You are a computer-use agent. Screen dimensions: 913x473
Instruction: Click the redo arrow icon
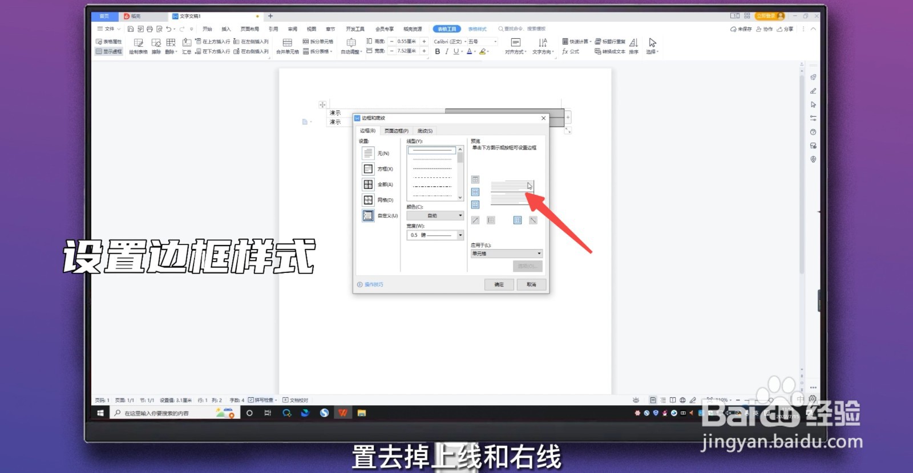(x=183, y=29)
